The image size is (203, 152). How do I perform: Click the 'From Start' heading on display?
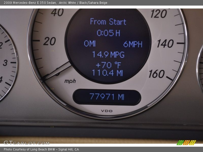coord(108,22)
